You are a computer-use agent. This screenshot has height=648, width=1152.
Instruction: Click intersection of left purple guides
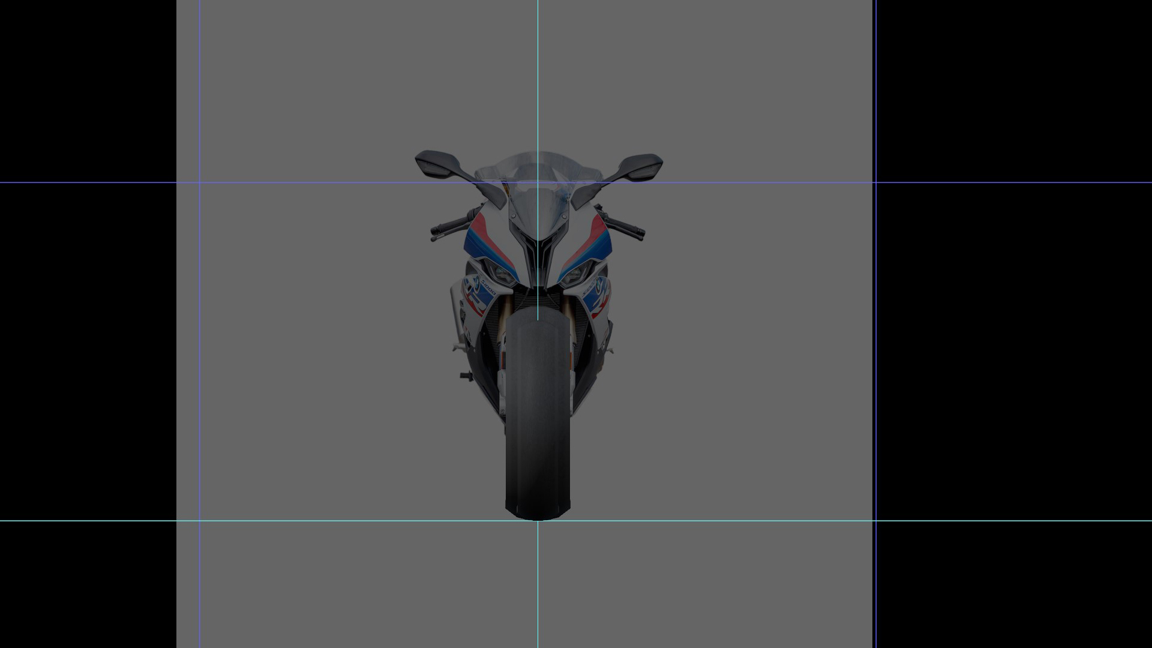click(199, 182)
